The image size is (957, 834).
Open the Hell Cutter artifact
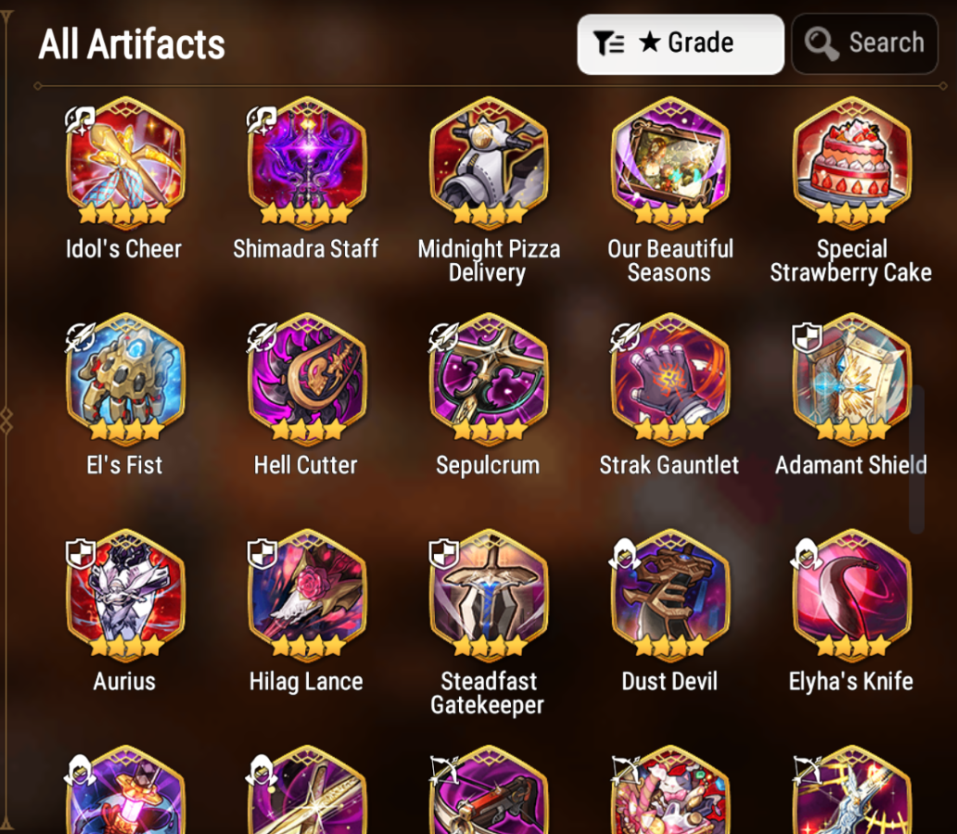(x=307, y=379)
